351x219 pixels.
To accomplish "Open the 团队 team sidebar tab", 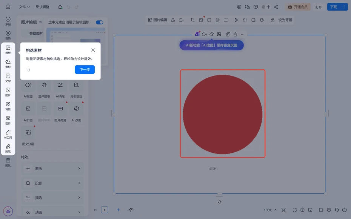I will [8, 162].
